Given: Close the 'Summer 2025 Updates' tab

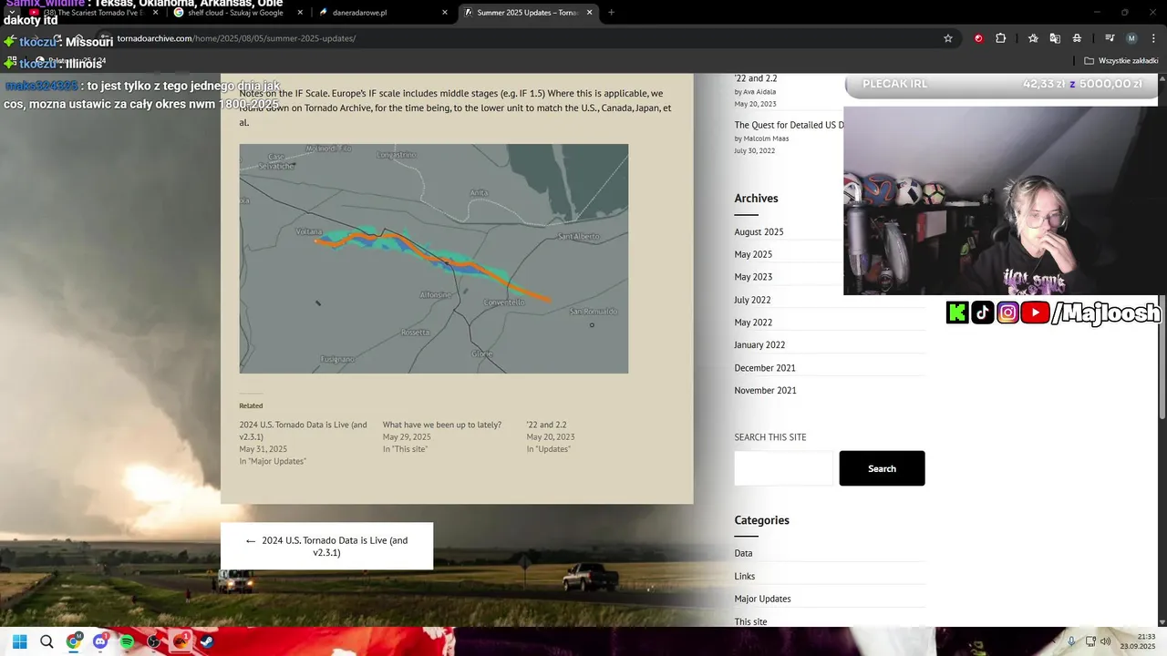Looking at the screenshot, I should pyautogui.click(x=589, y=13).
